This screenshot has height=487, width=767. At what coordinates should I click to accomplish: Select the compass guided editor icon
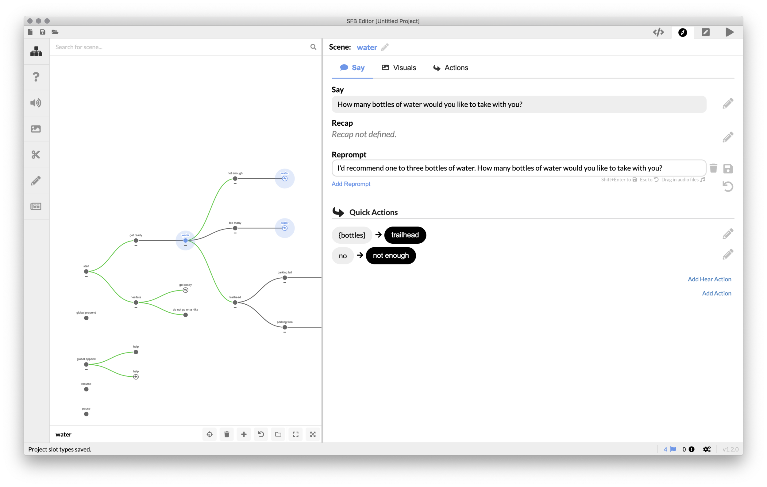point(682,32)
